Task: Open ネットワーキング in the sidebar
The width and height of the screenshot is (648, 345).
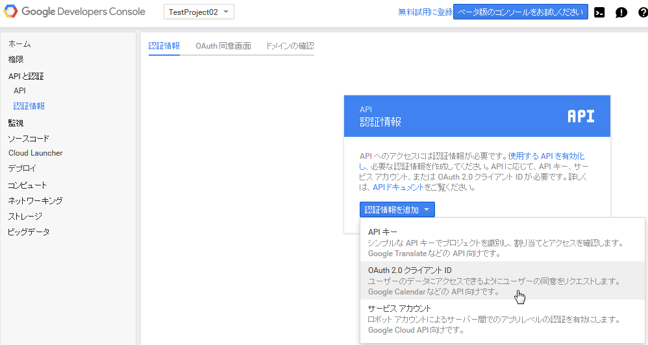Action: coord(35,200)
